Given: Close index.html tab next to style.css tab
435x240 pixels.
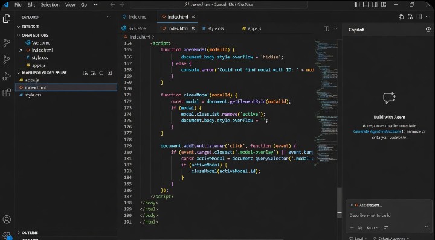Looking at the screenshot, I should [x=193, y=28].
